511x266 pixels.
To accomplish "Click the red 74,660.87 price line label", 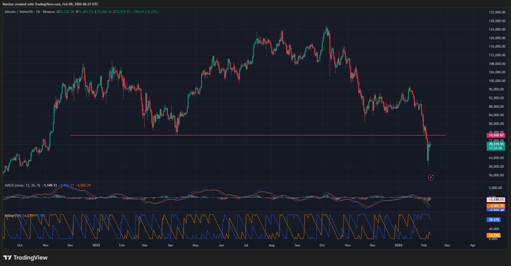I will pos(496,135).
